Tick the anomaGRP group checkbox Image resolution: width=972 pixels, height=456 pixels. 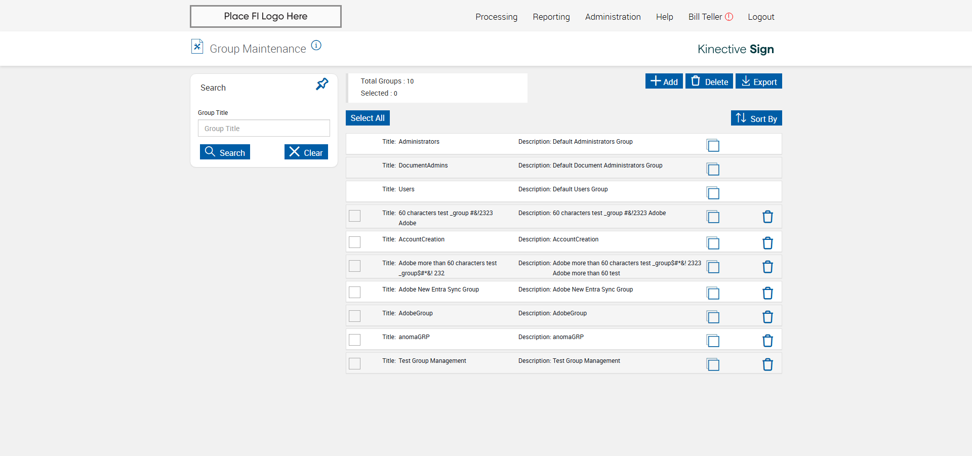click(355, 340)
